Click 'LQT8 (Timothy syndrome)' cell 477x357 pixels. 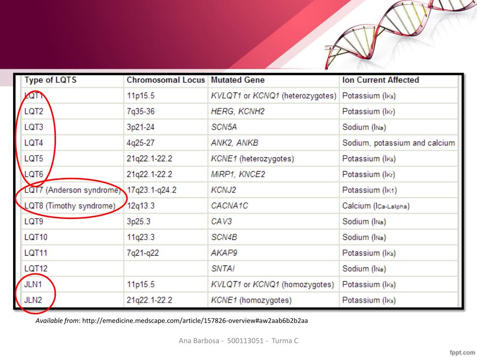pyautogui.click(x=70, y=206)
